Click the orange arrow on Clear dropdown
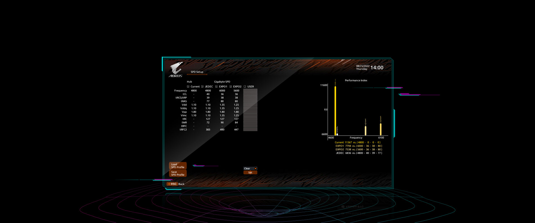 tap(256, 169)
